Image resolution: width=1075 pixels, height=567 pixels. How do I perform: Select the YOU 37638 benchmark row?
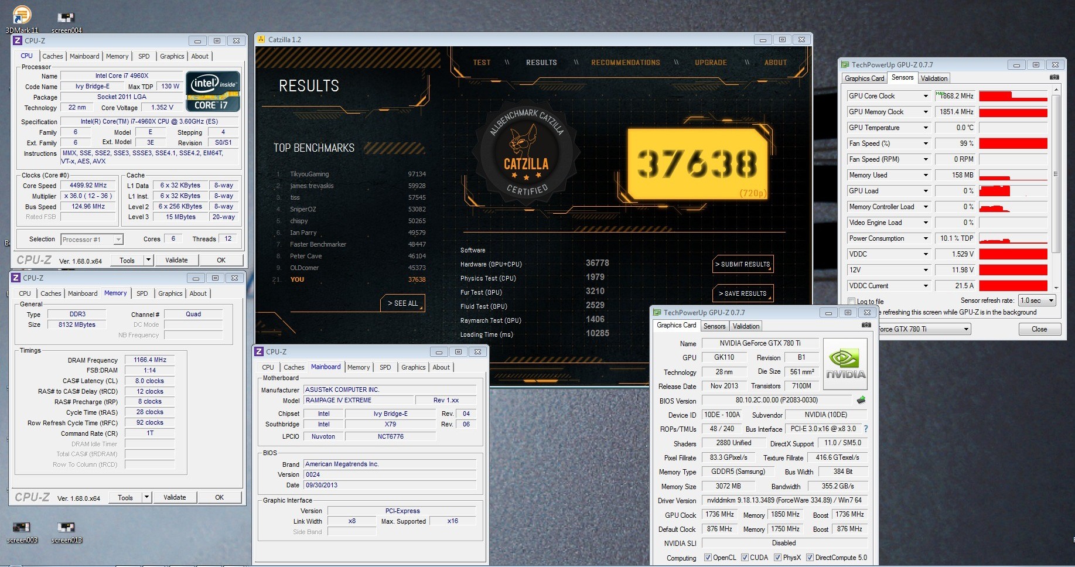351,279
